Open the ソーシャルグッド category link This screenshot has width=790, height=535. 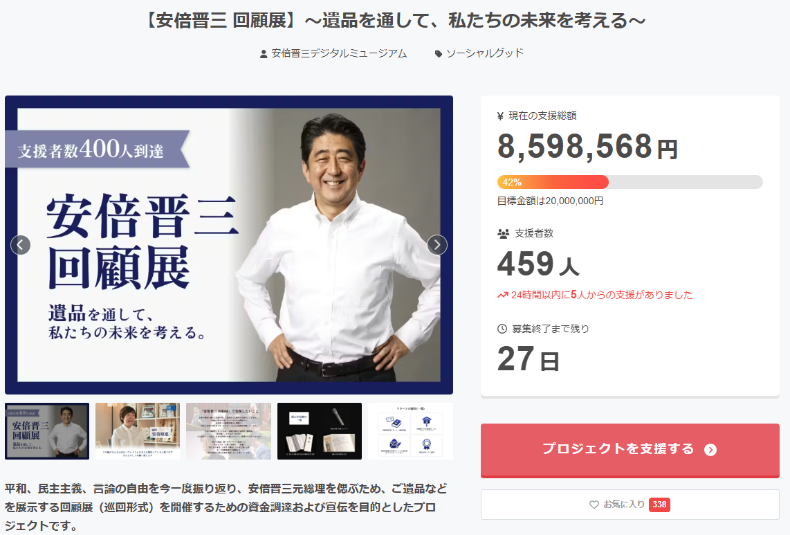[x=485, y=53]
